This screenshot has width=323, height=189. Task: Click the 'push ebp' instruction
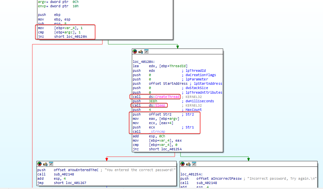click(x=49, y=15)
